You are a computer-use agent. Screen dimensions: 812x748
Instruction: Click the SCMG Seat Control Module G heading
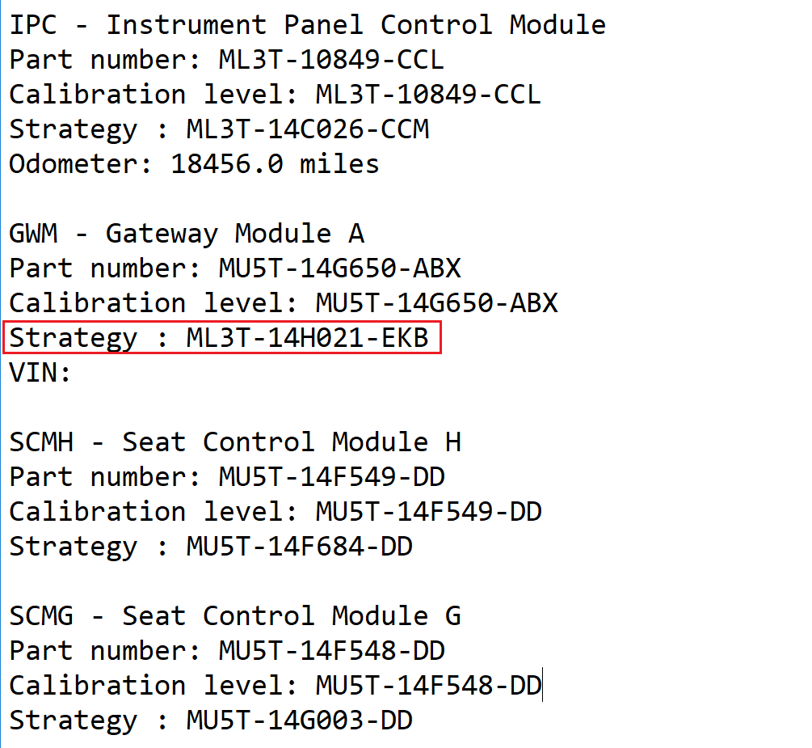(x=235, y=616)
